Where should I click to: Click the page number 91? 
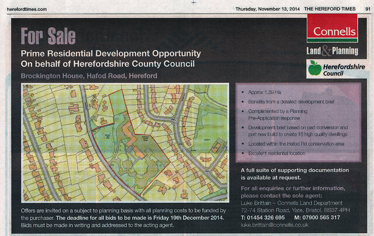367,9
